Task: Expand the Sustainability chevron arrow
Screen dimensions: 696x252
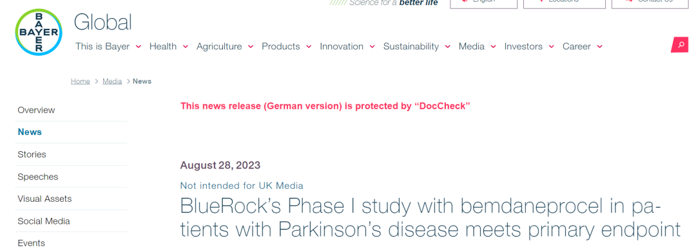Action: tap(447, 46)
